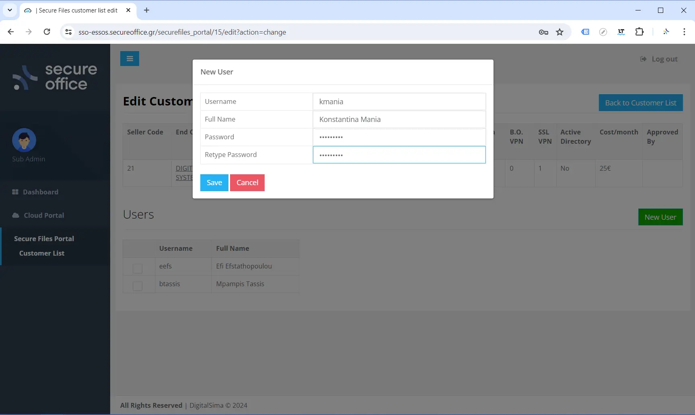Click the sparkle extension icon near profile
The height and width of the screenshot is (415, 695).
pos(666,32)
